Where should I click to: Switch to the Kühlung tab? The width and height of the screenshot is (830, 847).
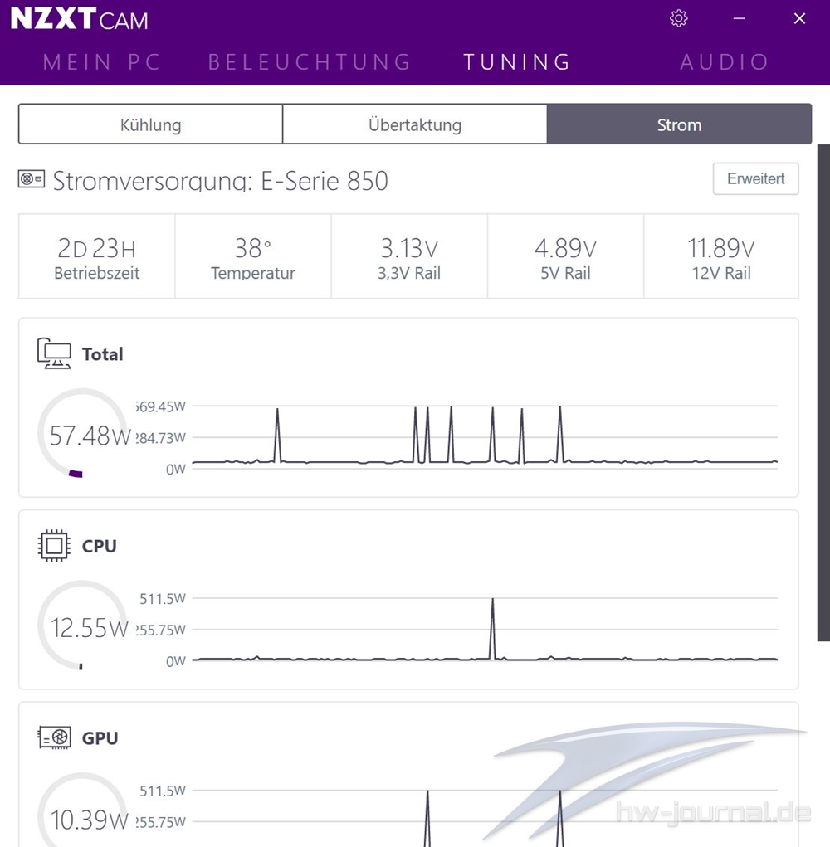pos(151,124)
